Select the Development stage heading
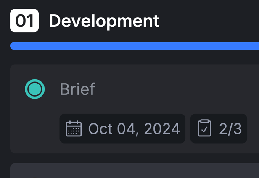Viewport: 259px width, 178px height. 104,21
